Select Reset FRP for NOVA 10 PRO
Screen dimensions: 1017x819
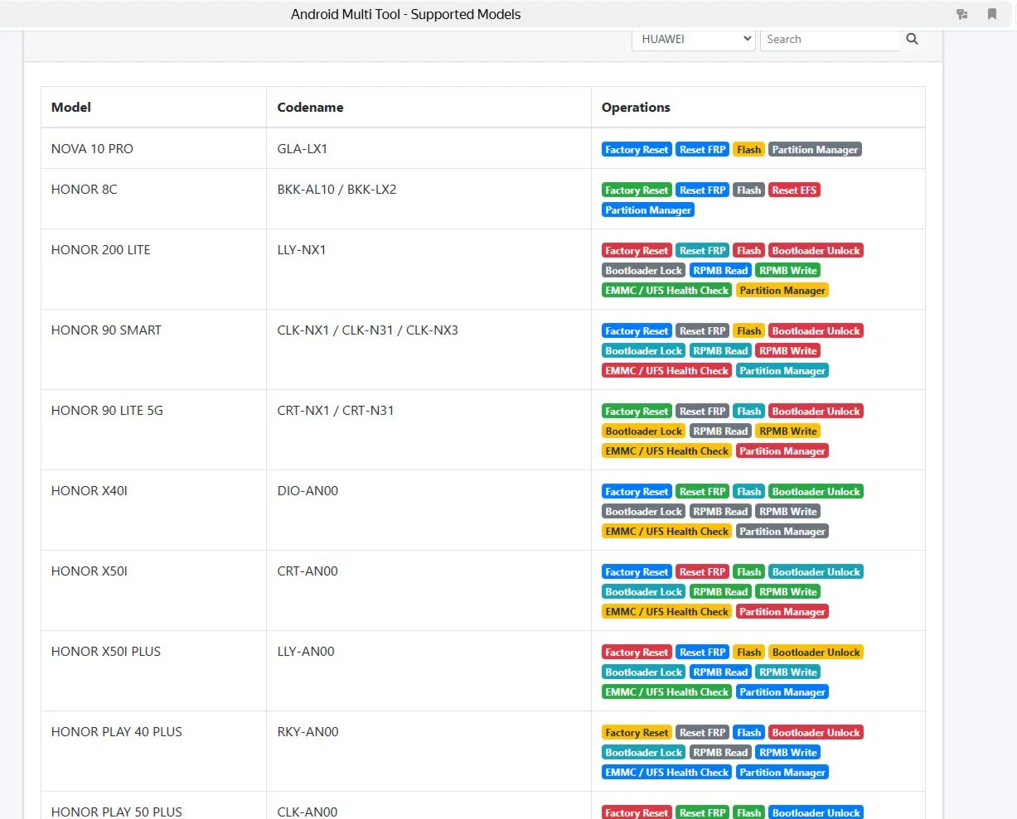[x=703, y=150]
